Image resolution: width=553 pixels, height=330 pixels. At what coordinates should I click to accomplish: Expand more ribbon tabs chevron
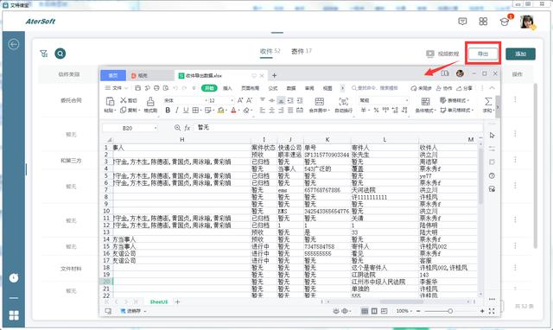tap(342, 88)
